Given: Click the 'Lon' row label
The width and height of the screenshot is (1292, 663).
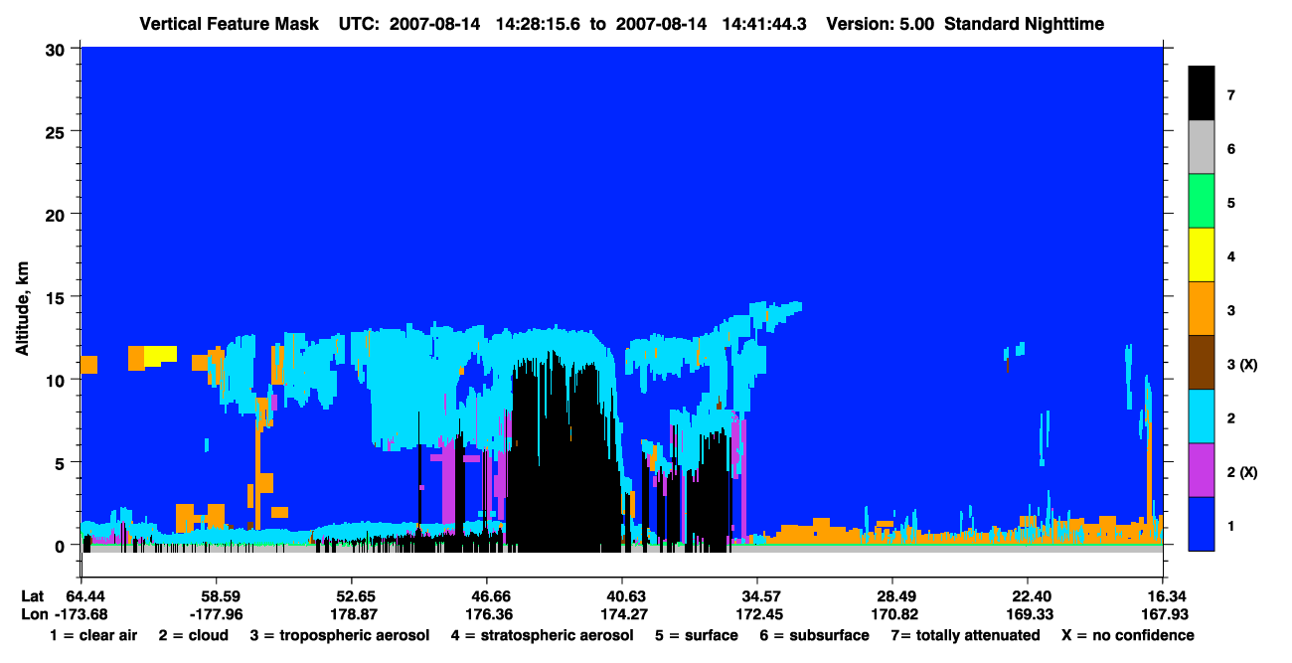Looking at the screenshot, I should click(33, 614).
